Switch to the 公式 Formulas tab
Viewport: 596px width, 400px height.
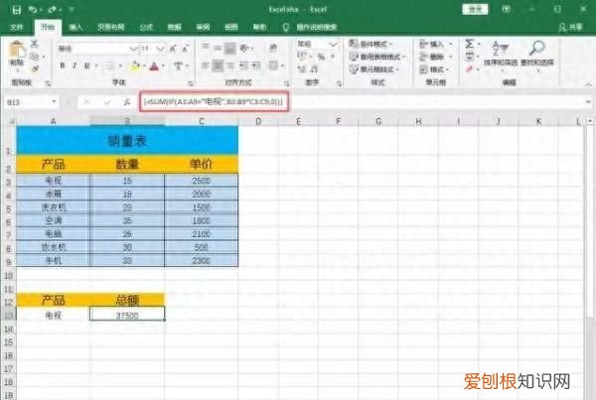tap(146, 27)
